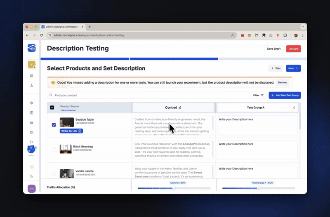Click the Save Draft button
The width and height of the screenshot is (330, 217).
tap(273, 49)
